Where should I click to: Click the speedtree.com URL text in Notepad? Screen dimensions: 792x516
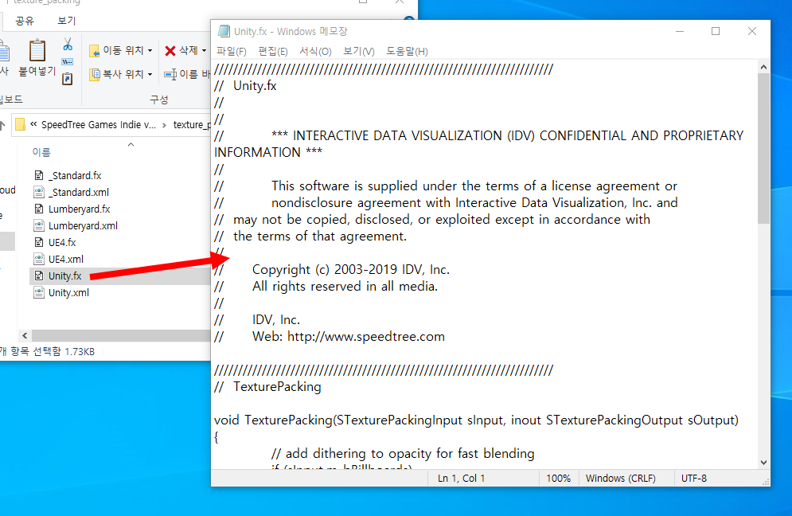pyautogui.click(x=366, y=337)
